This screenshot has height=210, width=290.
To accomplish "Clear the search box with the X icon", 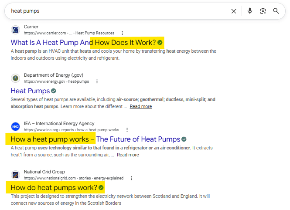I will (x=234, y=11).
